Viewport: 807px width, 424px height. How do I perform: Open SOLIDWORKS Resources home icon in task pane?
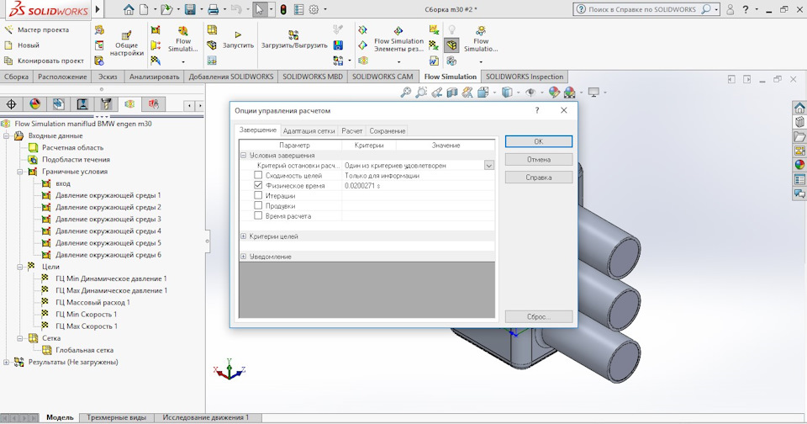(x=799, y=108)
